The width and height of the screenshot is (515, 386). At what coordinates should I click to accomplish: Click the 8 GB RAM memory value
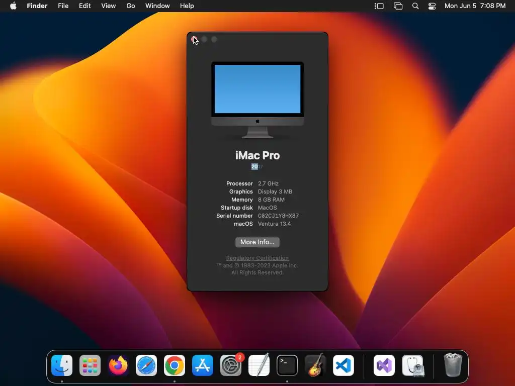coord(271,200)
